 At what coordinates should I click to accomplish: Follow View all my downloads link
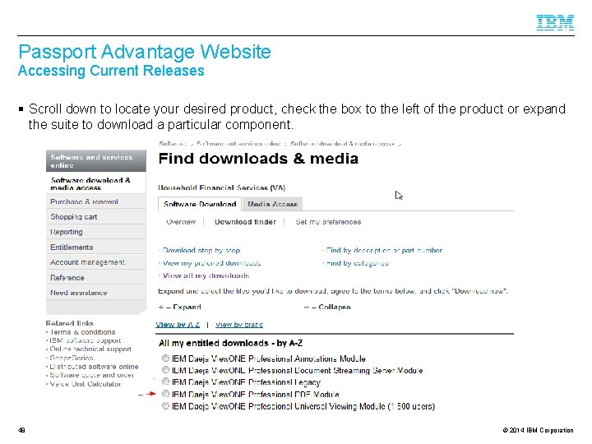[x=206, y=275]
